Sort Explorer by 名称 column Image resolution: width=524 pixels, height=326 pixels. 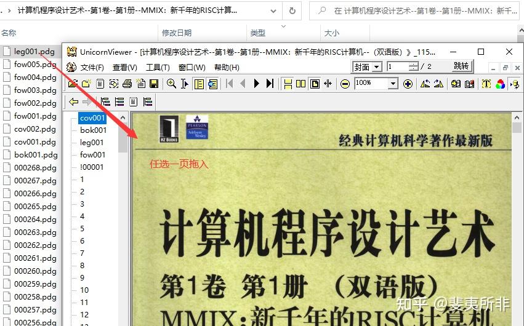(x=9, y=33)
